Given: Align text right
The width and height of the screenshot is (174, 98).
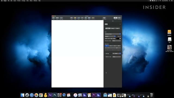Looking at the screenshot, I should coord(115,46).
